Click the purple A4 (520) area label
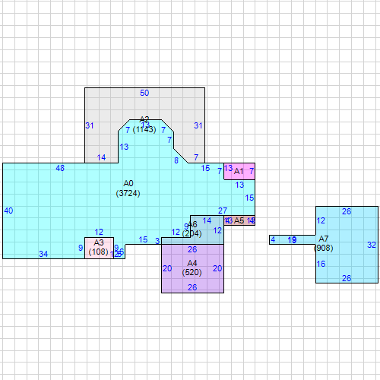This screenshot has width=380, height=380. [192, 268]
